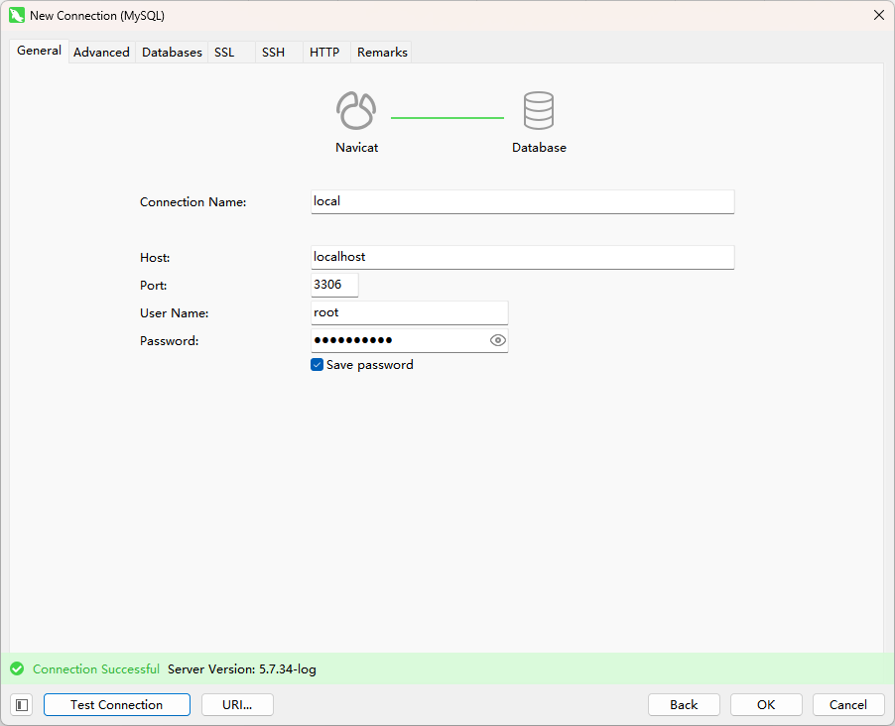Open the Databases tab
Image resolution: width=895 pixels, height=726 pixels.
[x=172, y=52]
